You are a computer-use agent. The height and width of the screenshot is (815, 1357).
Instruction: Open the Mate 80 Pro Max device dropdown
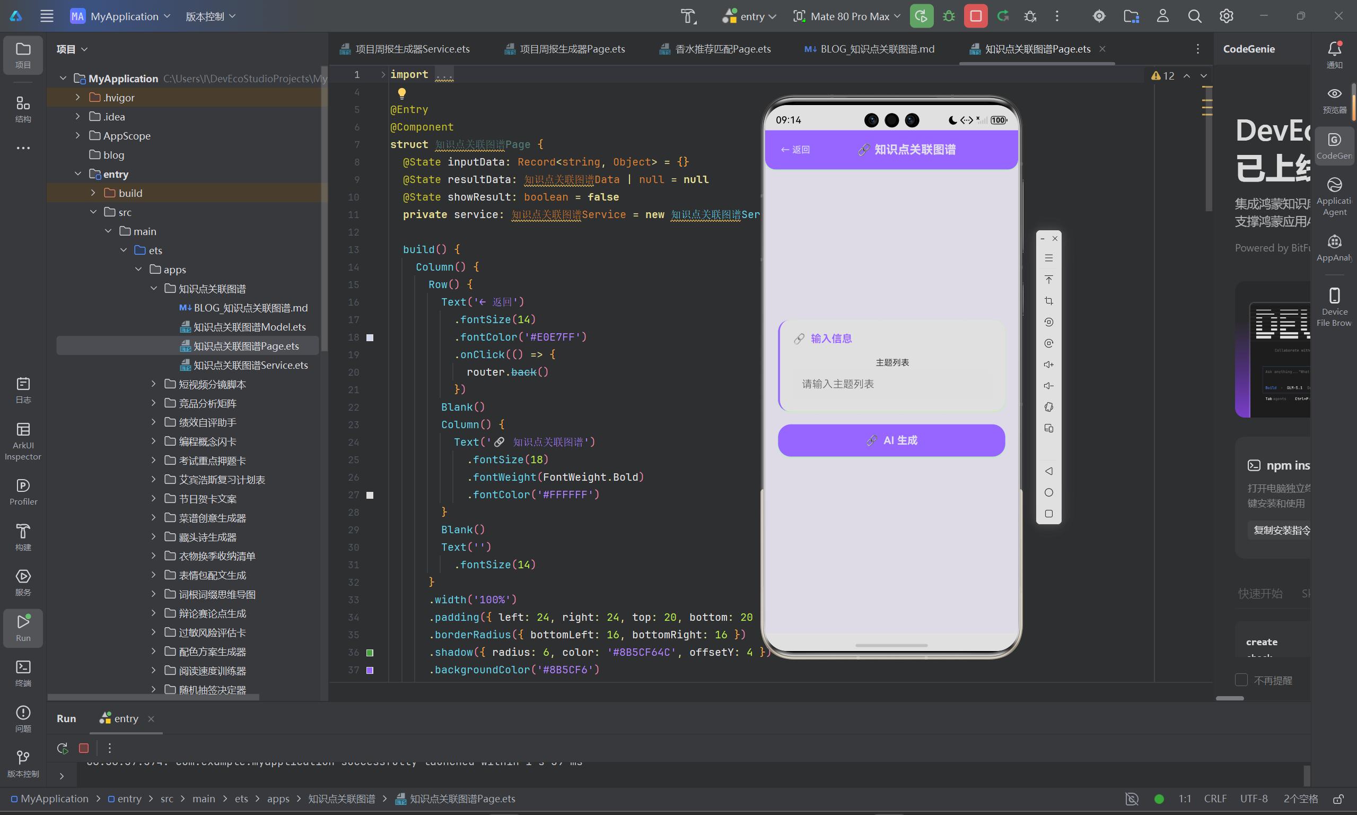click(847, 16)
